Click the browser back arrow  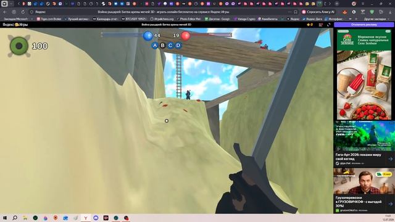pyautogui.click(x=5, y=12)
